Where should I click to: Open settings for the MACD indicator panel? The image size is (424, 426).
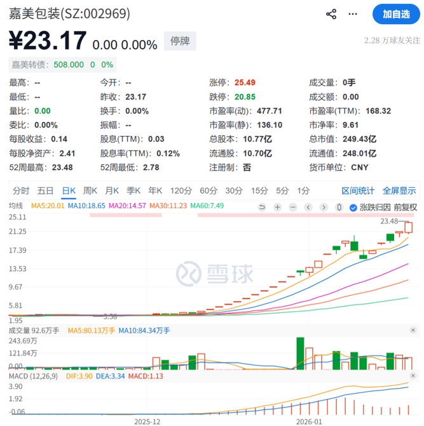[x=413, y=376]
